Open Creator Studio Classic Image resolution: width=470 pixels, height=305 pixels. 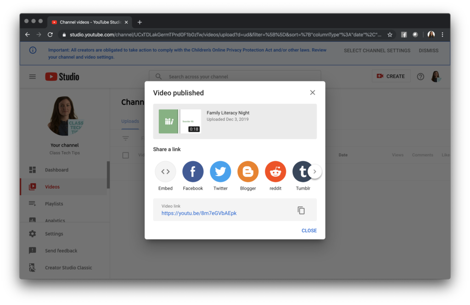point(64,267)
